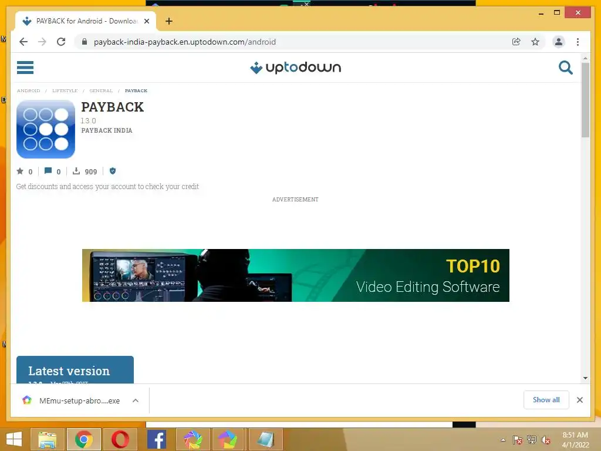Screen dimensions: 601x451
Task: Click the page scrollbar thumb
Action: coord(585,100)
